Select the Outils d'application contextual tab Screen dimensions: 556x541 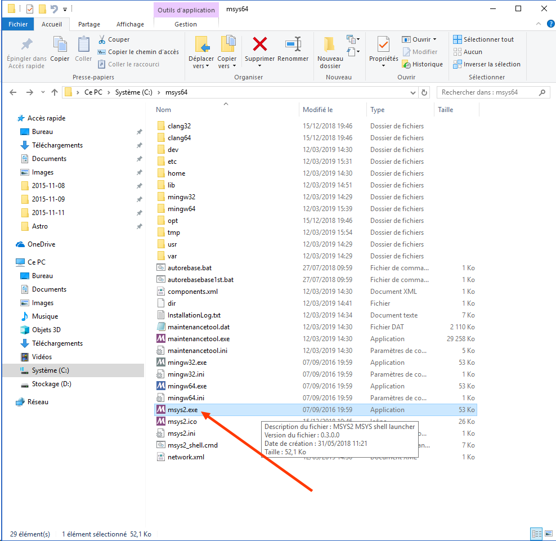click(186, 10)
